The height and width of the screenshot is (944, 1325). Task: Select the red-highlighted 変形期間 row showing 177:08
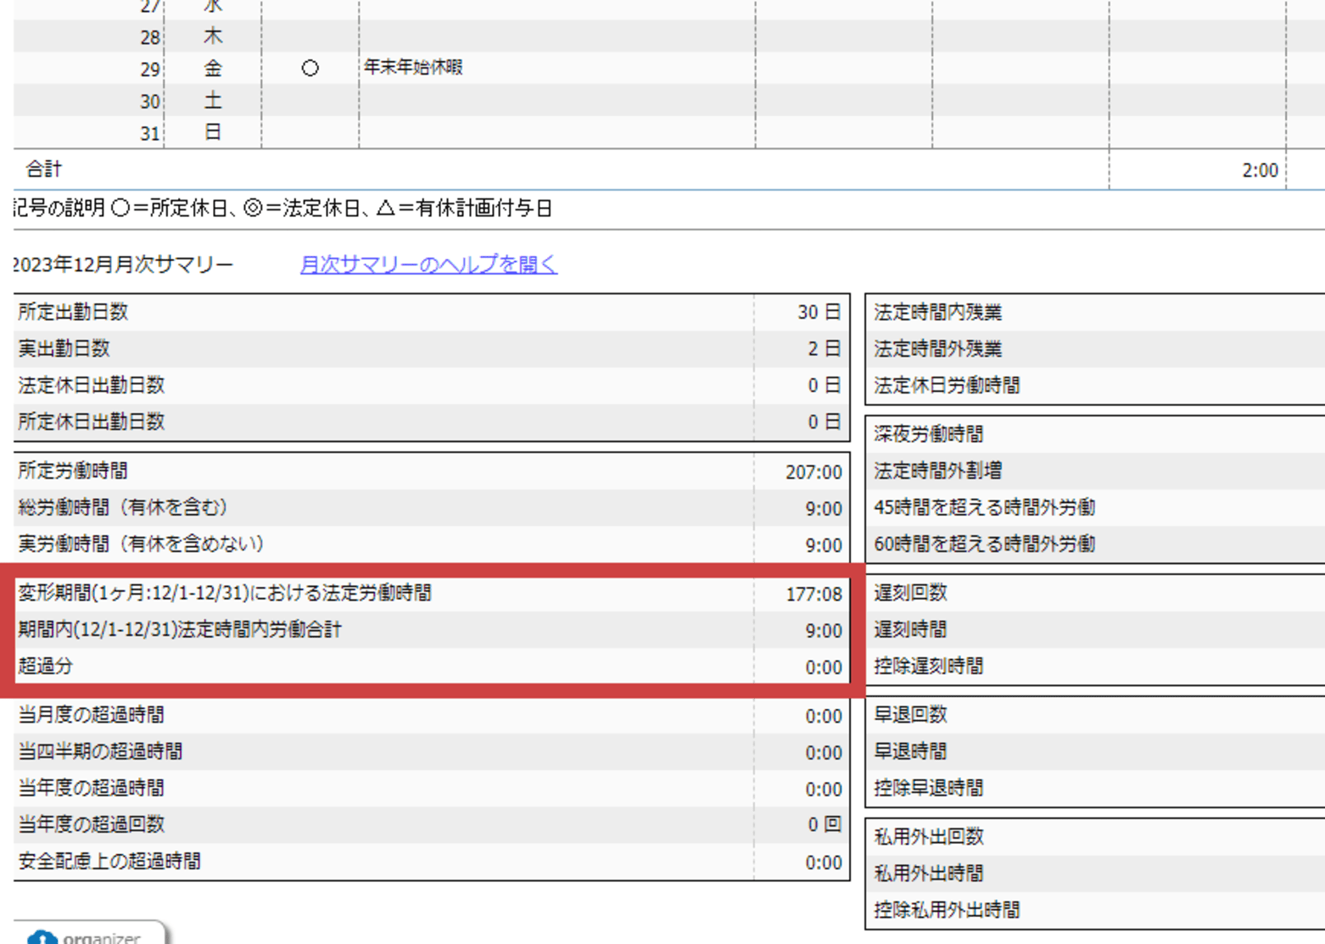tap(424, 594)
